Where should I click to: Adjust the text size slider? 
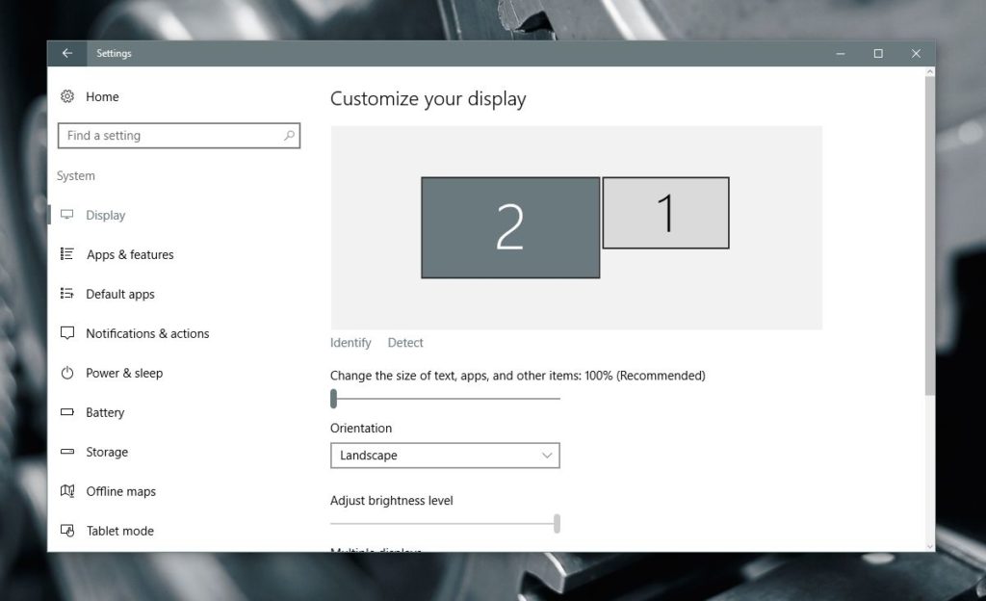[x=335, y=397]
